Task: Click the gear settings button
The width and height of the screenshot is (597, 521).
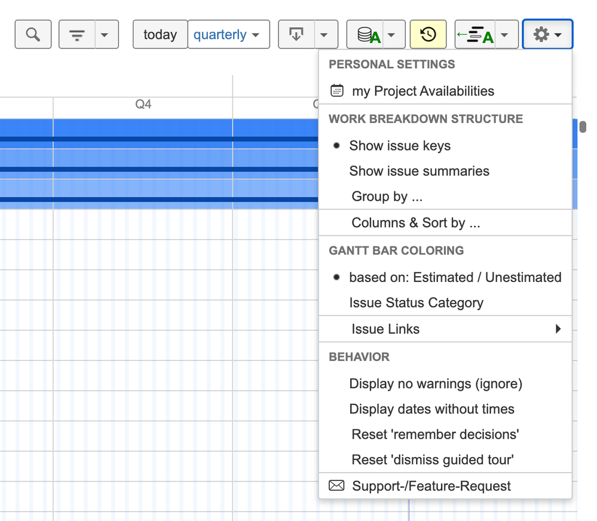Action: pos(547,34)
